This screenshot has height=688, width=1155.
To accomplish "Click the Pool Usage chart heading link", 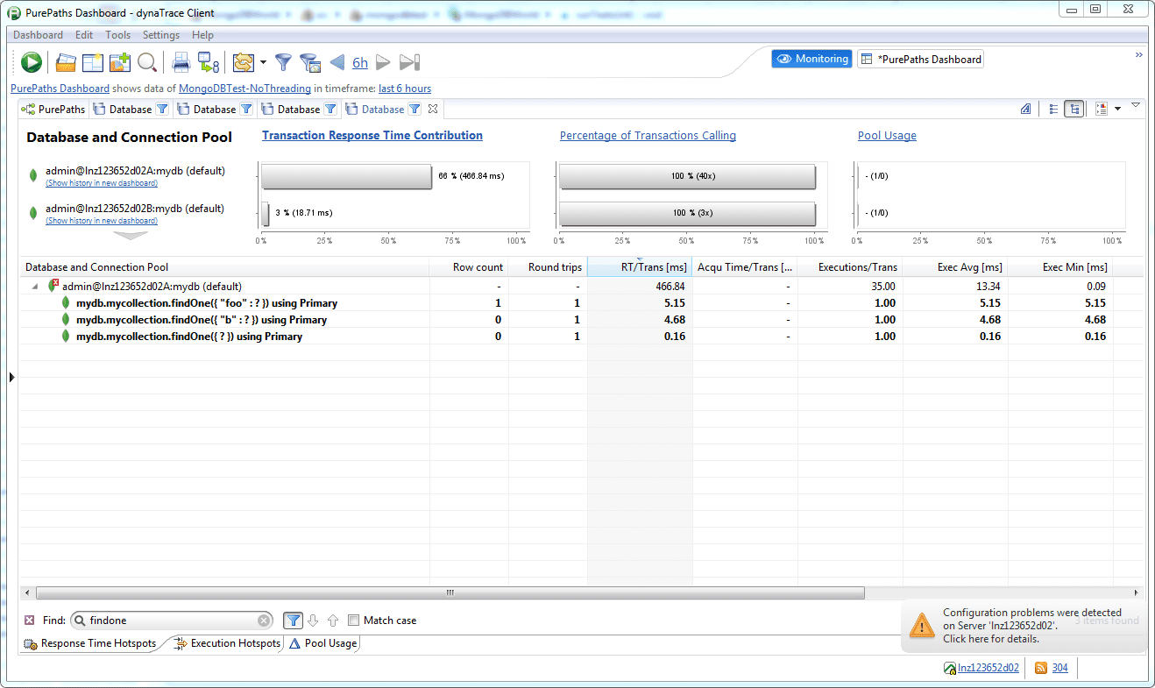I will (887, 136).
